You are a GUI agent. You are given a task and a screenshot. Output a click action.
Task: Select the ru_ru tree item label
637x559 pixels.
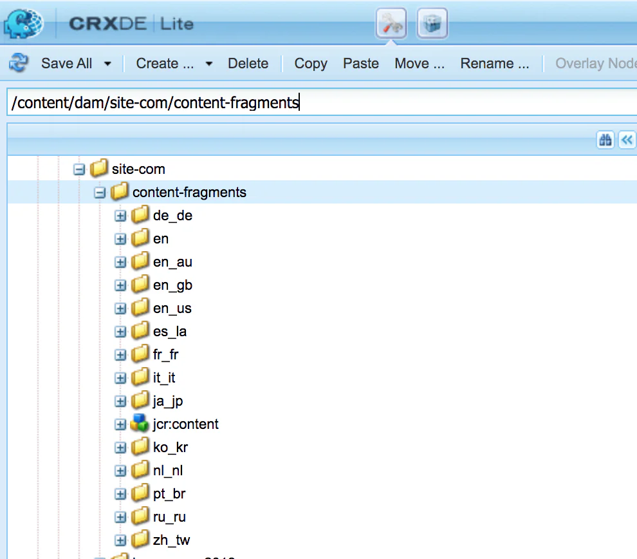pyautogui.click(x=169, y=516)
